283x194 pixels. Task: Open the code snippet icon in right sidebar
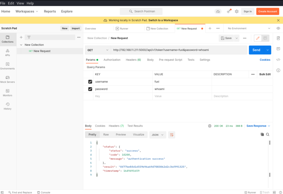(x=278, y=60)
